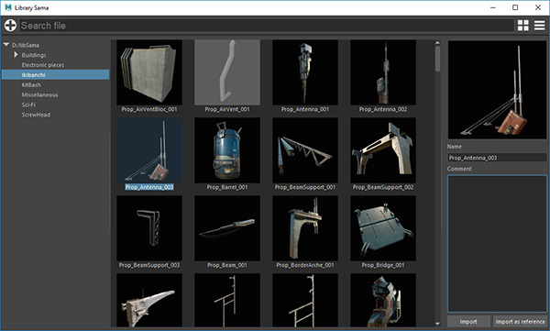Open the KitBash folder

[x=31, y=85]
